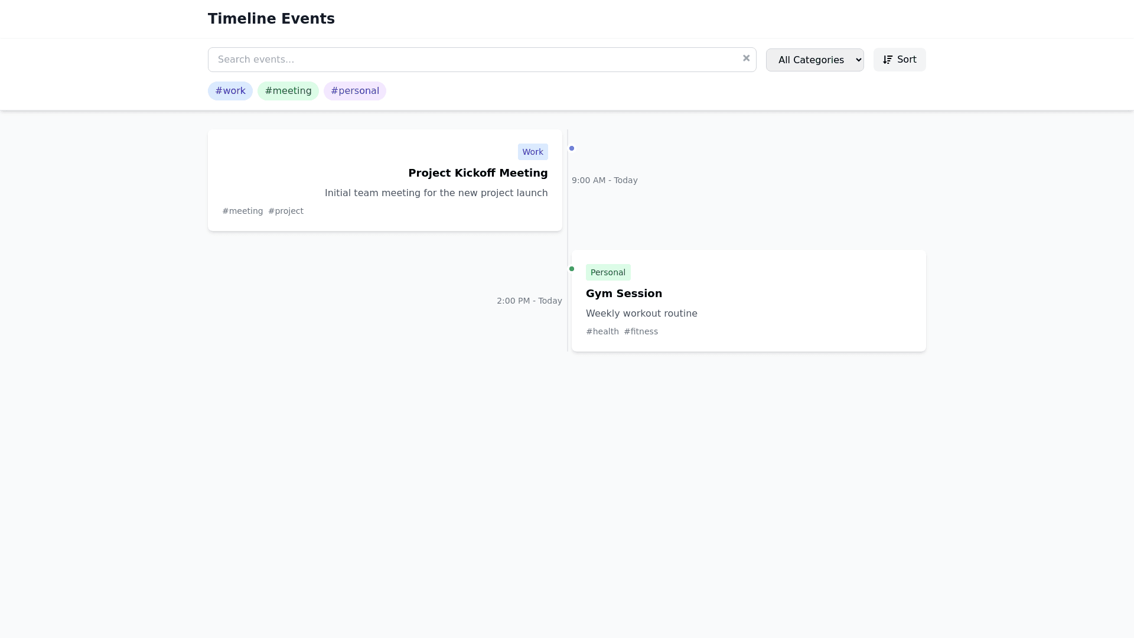Viewport: 1134px width, 638px height.
Task: Open the Gym Session event title
Action: (x=624, y=294)
